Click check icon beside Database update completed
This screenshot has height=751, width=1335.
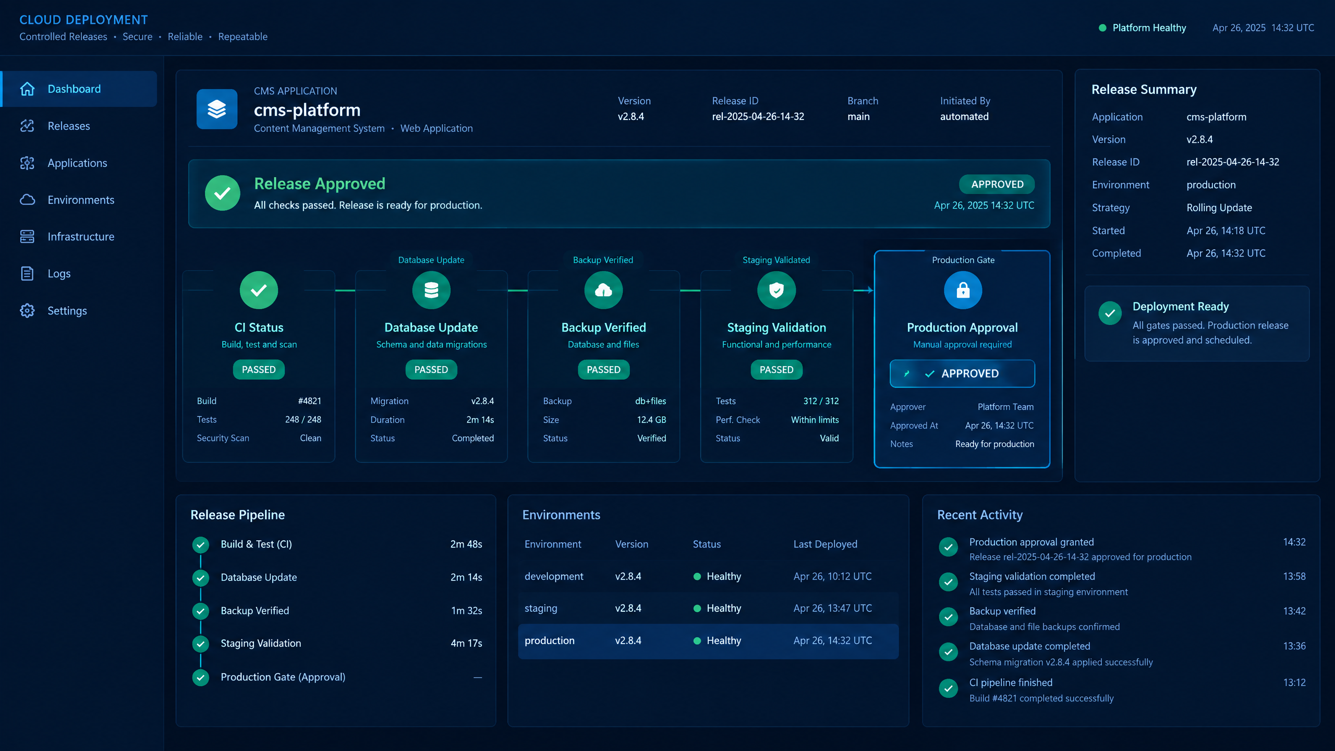[949, 652]
